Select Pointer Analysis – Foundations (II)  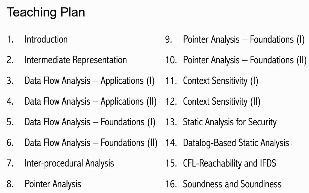245,60
